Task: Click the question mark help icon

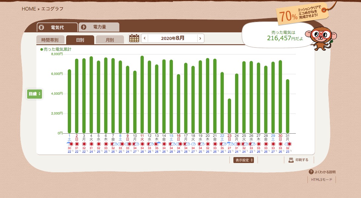Action: pos(311,172)
